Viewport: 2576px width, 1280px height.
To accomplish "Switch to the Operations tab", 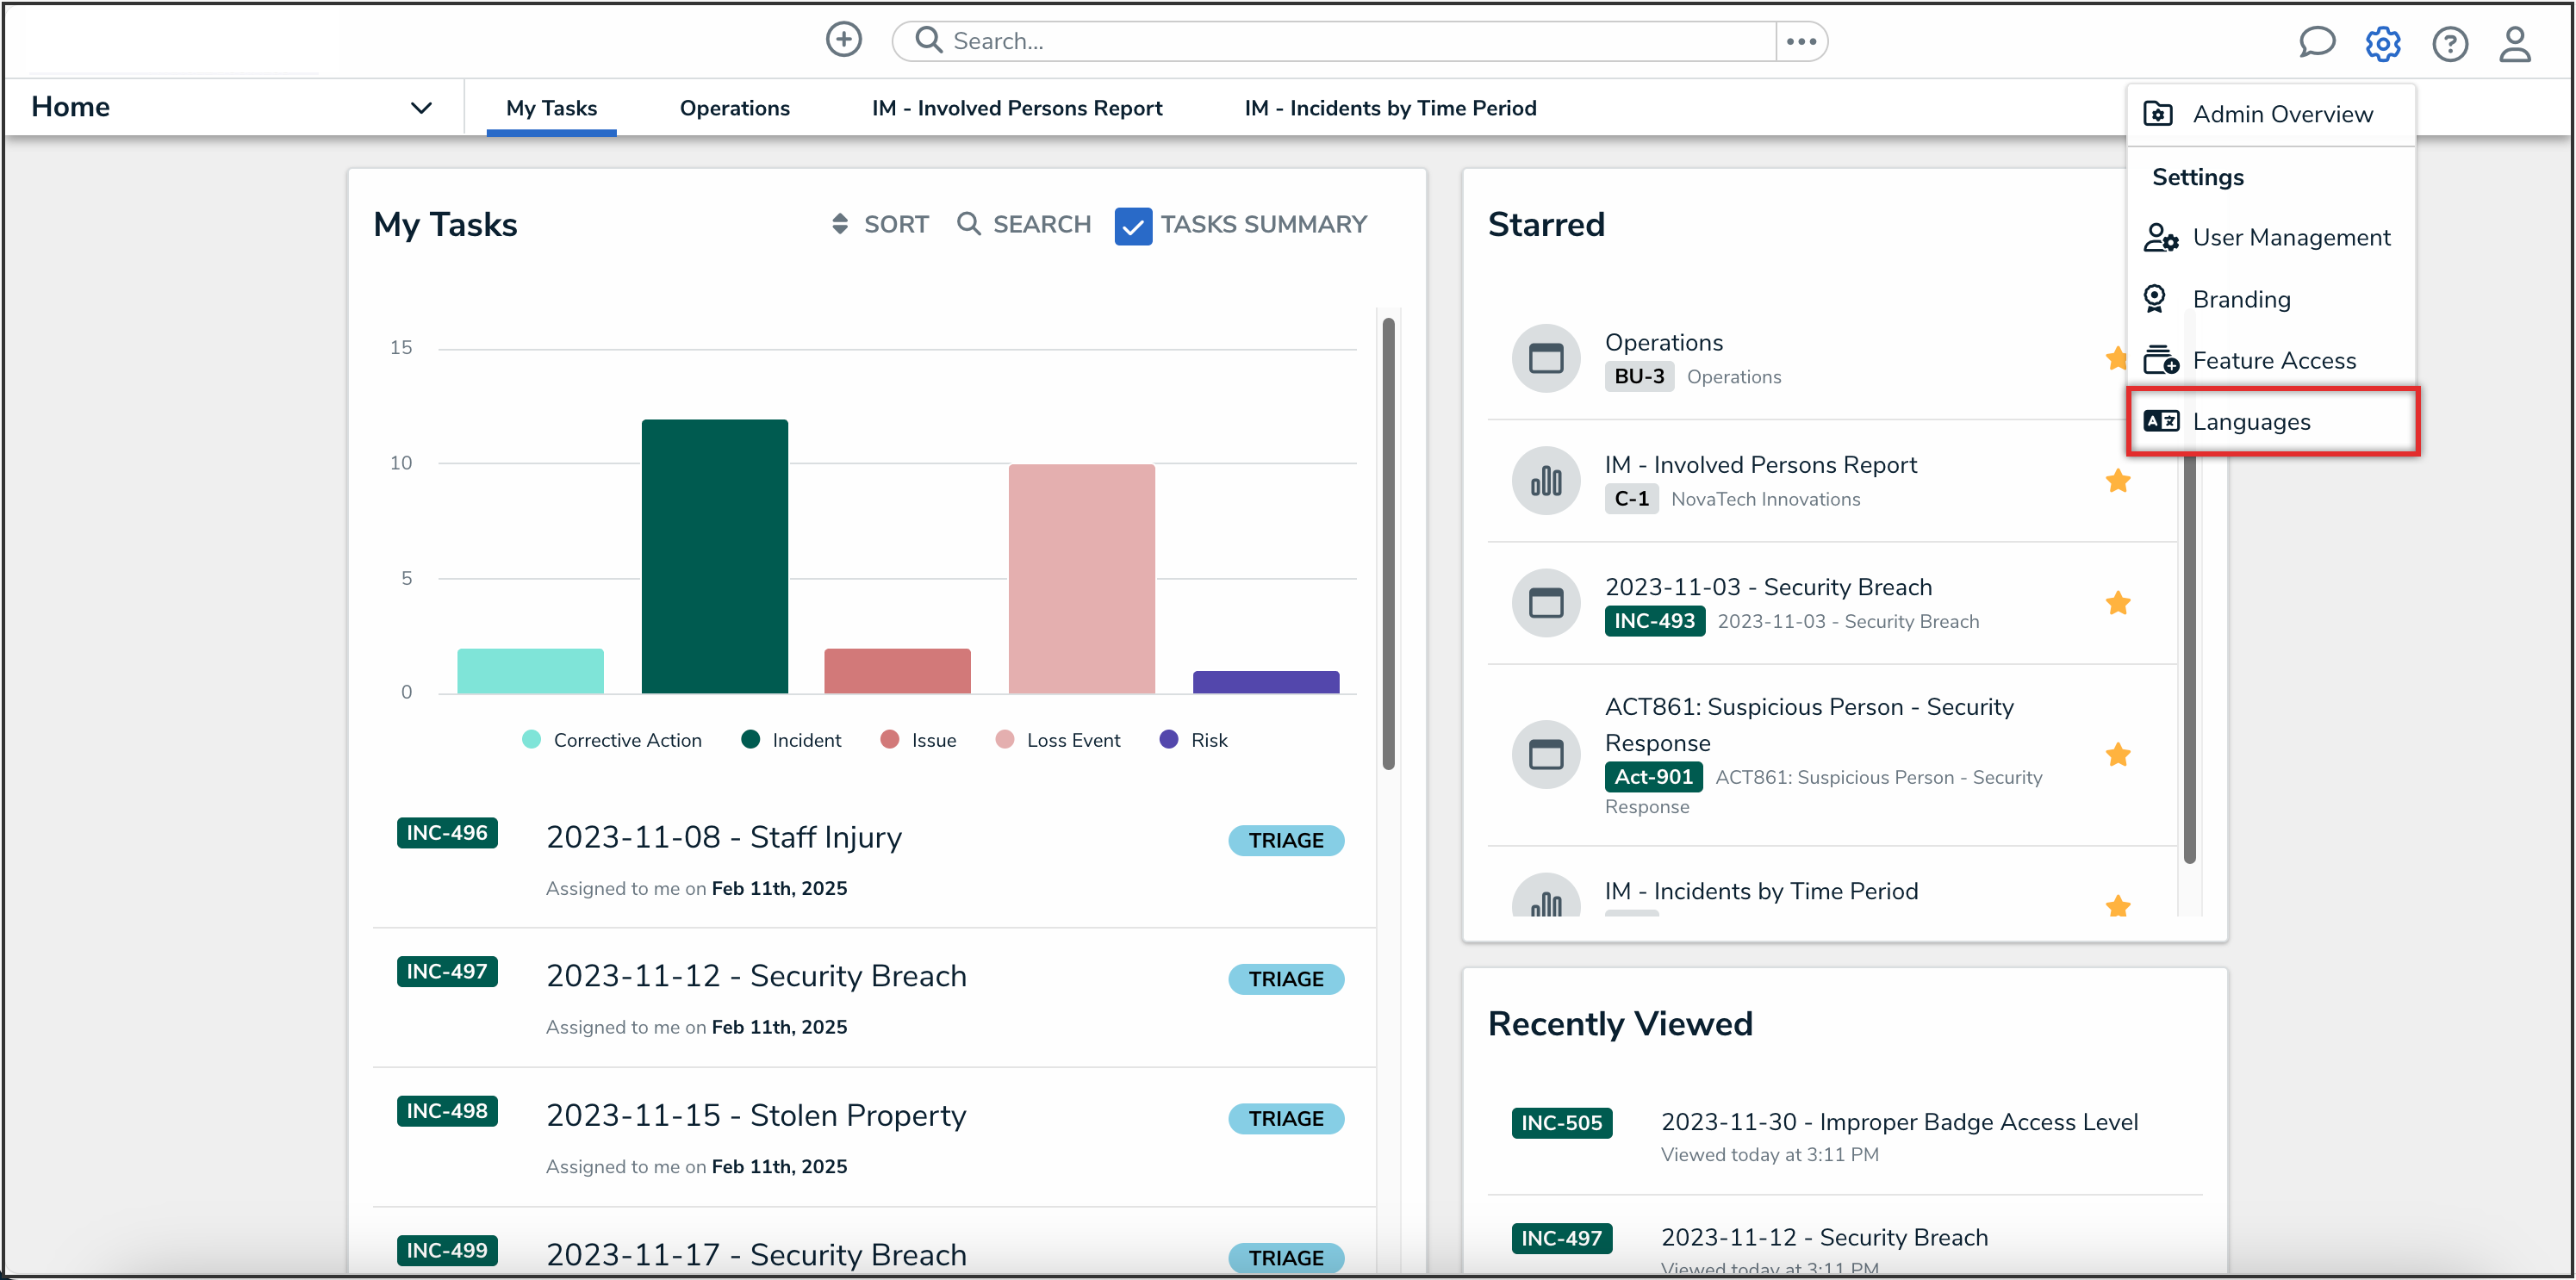I will [734, 108].
